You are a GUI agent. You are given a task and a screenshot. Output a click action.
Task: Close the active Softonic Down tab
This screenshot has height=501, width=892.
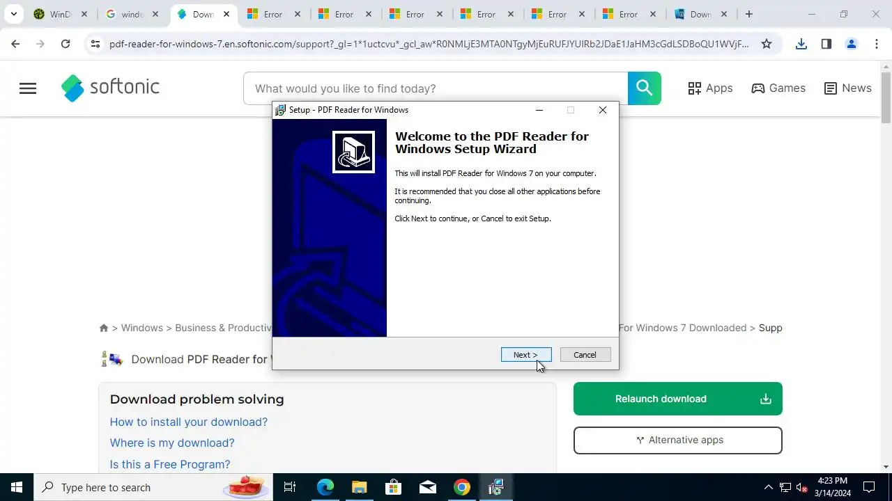point(226,14)
